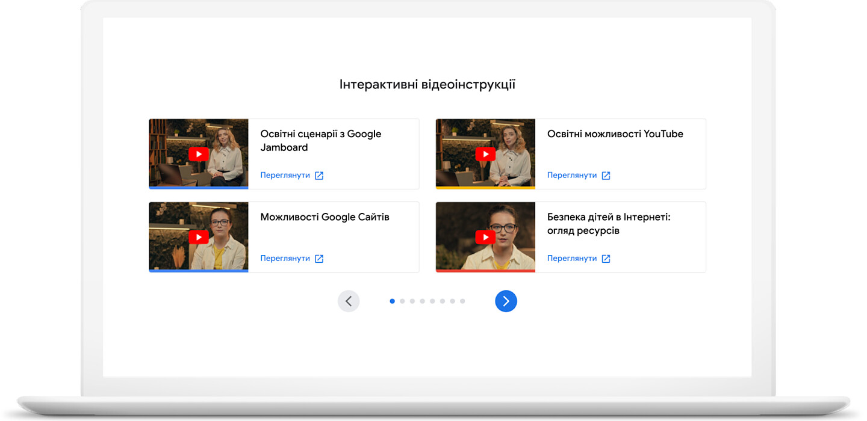Image resolution: width=867 pixels, height=421 pixels.
Task: Open Переглянути link for Безпека дітей в Інтернеті
Action: click(x=572, y=259)
